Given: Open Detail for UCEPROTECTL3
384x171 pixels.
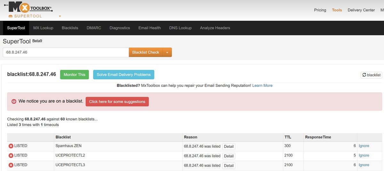Looking at the screenshot, I should [x=229, y=166].
